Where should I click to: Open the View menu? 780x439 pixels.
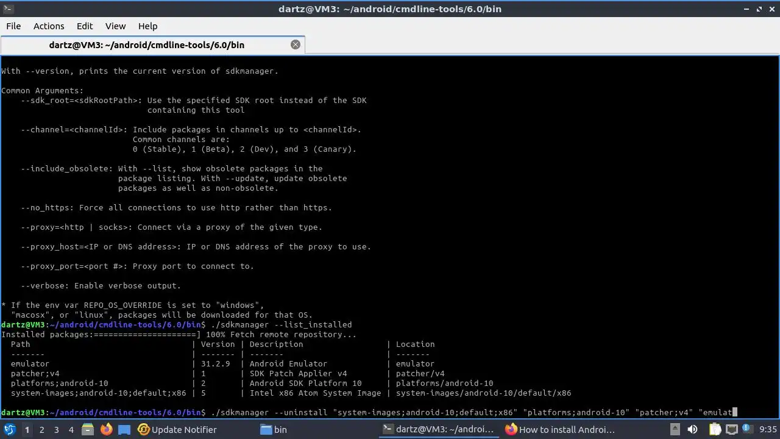tap(115, 26)
